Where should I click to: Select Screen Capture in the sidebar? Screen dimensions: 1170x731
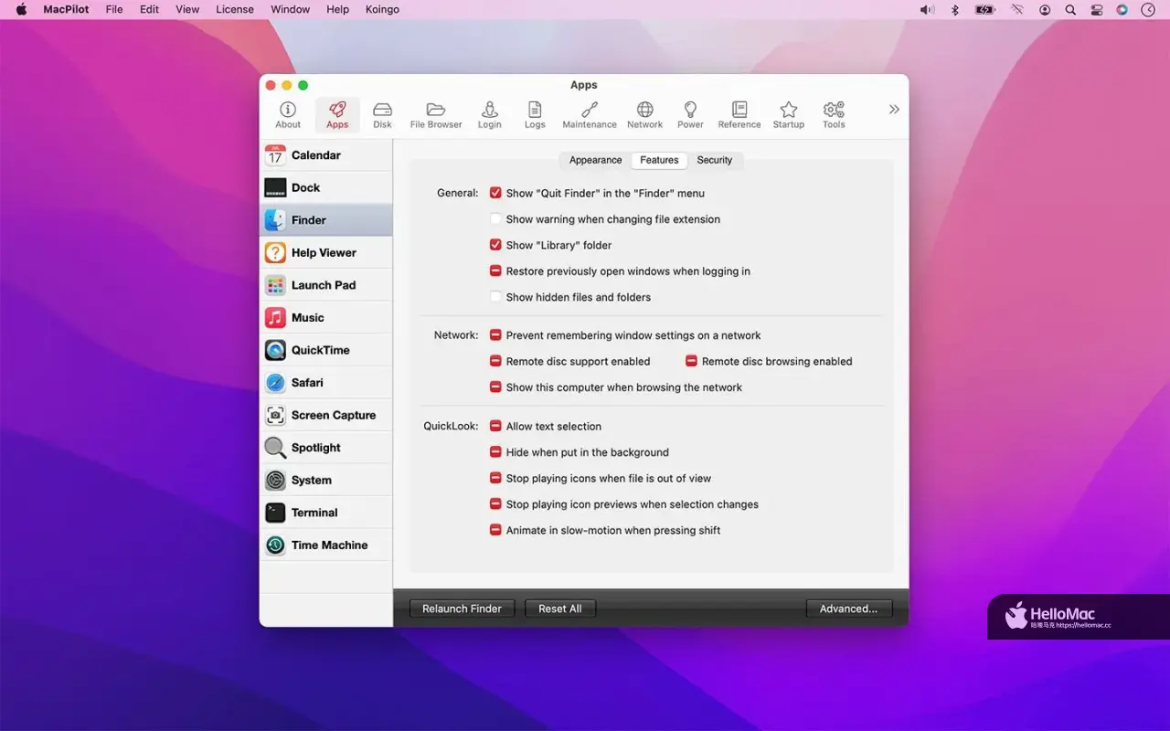326,415
